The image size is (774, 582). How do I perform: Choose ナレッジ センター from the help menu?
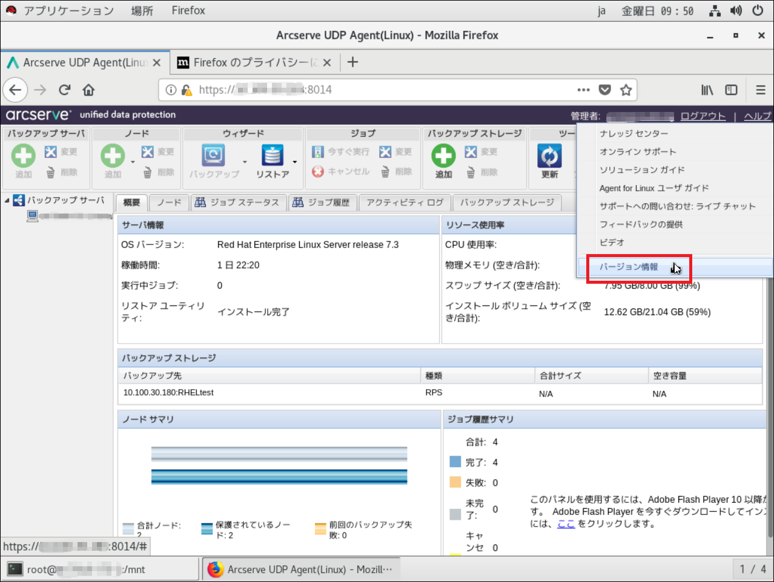[x=633, y=134]
